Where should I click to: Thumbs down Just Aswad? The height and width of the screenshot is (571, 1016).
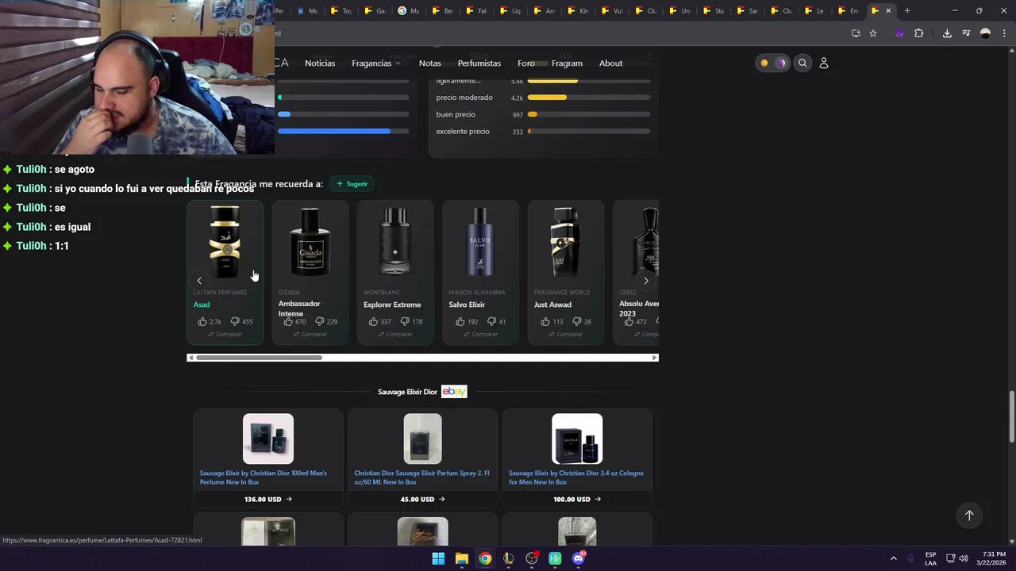pos(576,321)
